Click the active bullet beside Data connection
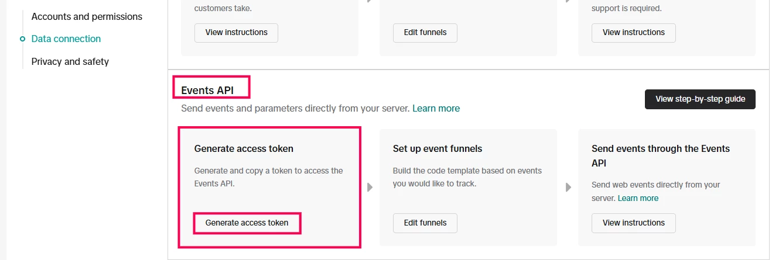This screenshot has width=772, height=260. 22,39
